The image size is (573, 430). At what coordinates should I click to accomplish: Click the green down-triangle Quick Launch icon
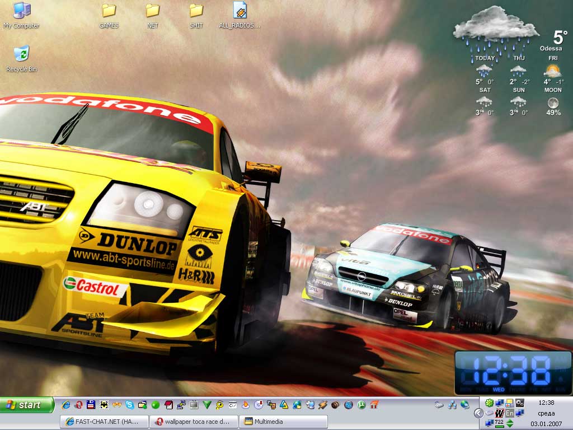[207, 405]
